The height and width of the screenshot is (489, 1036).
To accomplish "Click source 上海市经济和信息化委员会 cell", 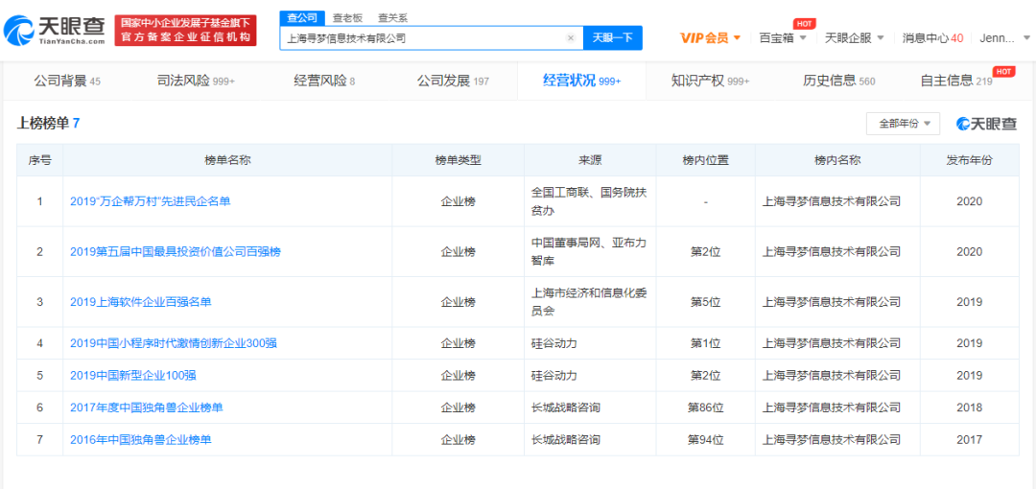I will [x=589, y=302].
